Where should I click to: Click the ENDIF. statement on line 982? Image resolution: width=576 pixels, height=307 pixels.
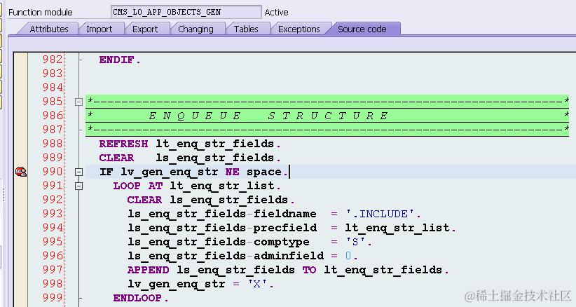pyautogui.click(x=120, y=60)
